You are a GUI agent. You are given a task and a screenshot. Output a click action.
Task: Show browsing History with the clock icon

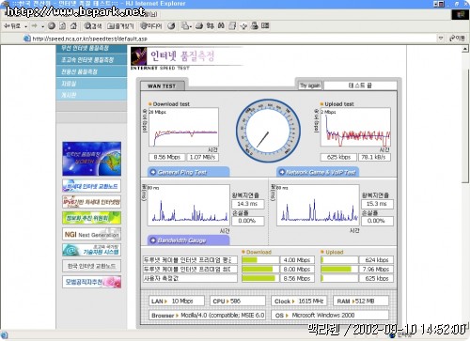pyautogui.click(x=171, y=26)
